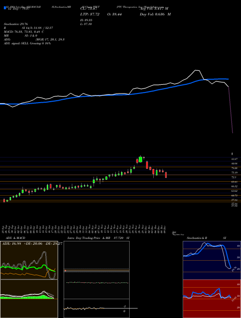This screenshot has height=318, width=241.
Task: Click the blue 12 Day SMA legend square
Action: click(5, 8)
